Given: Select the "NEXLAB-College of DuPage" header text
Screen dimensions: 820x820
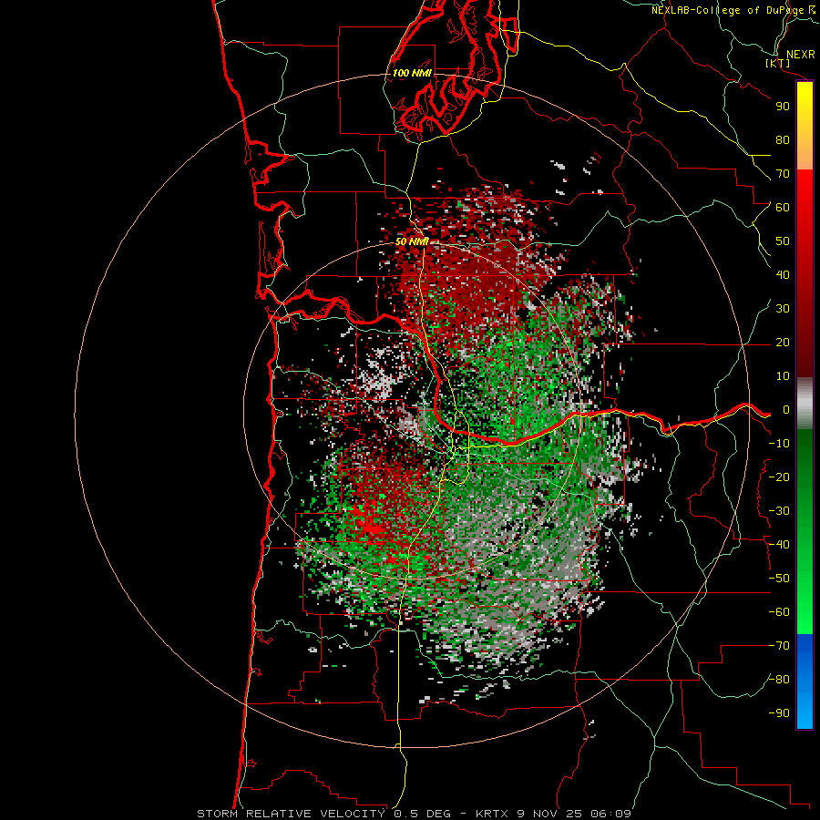Looking at the screenshot, I should click(x=728, y=10).
